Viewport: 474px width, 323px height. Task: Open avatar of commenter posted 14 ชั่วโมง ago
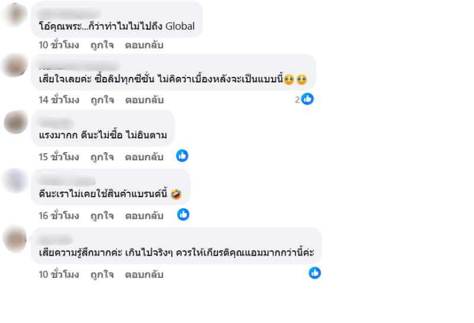[x=14, y=66]
